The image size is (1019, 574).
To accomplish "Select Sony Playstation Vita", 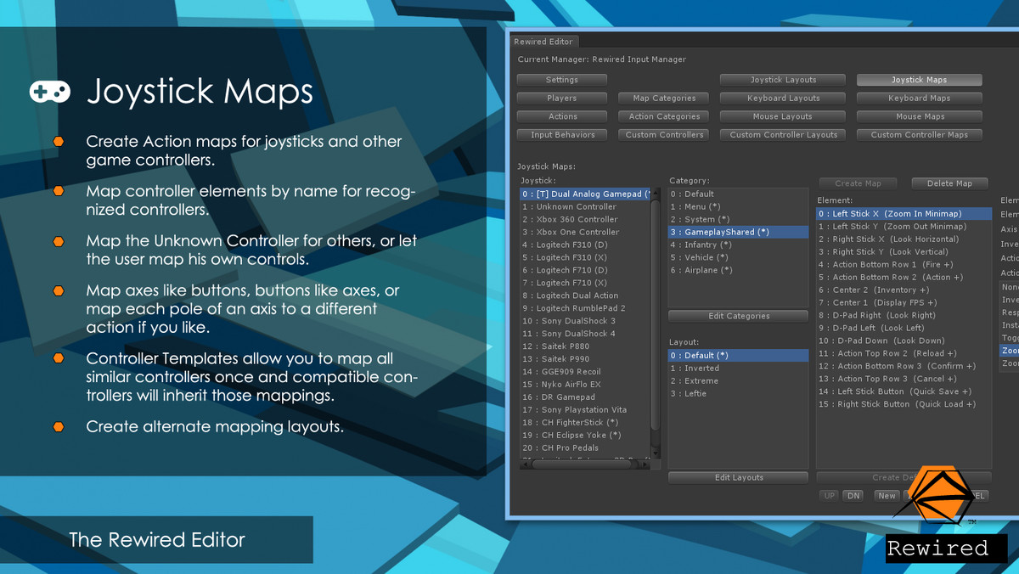I will [x=585, y=410].
